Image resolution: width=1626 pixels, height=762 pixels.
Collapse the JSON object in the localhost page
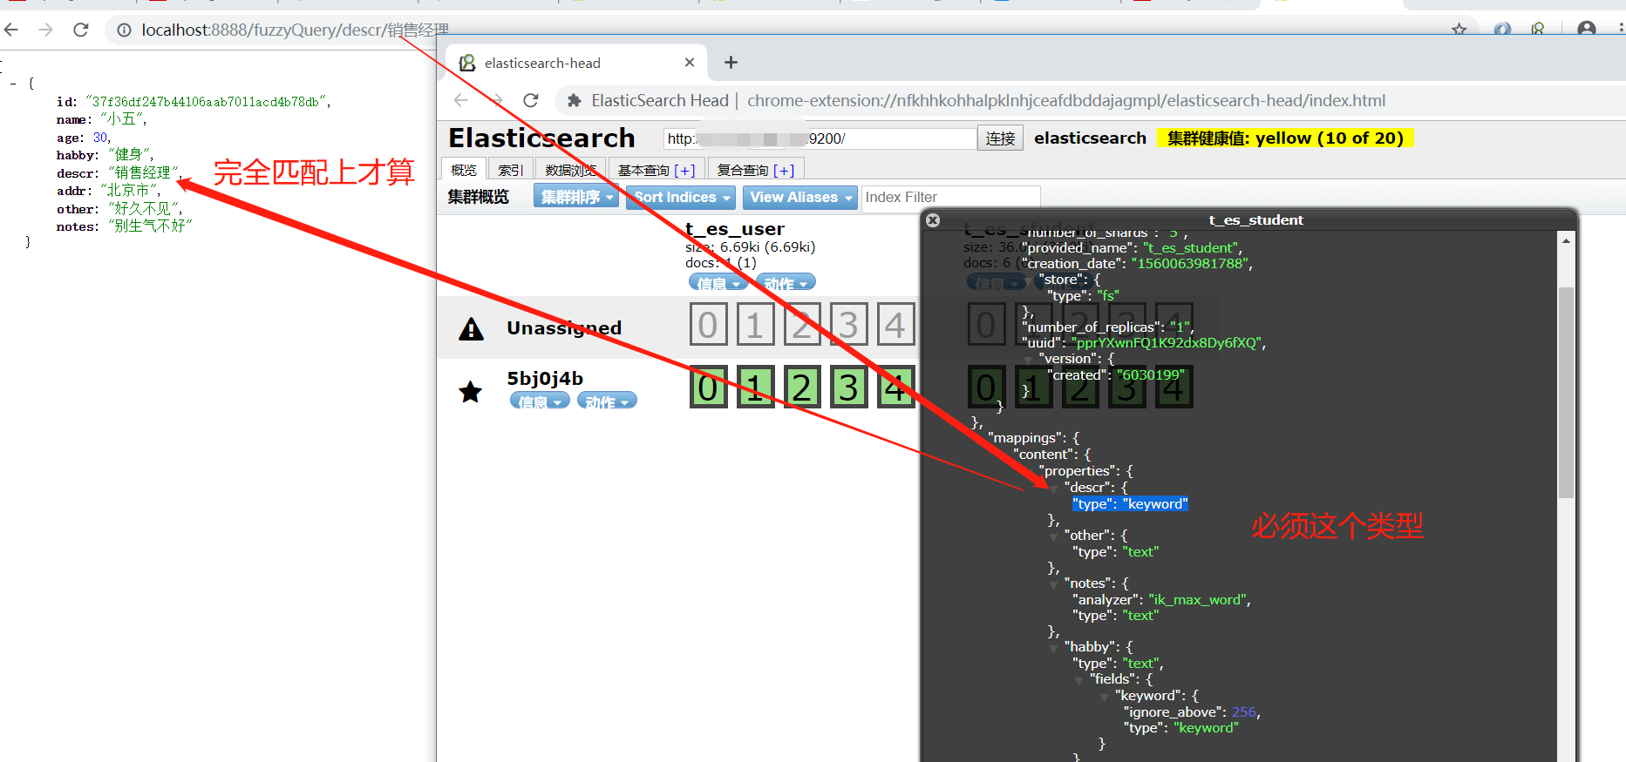pyautogui.click(x=13, y=84)
